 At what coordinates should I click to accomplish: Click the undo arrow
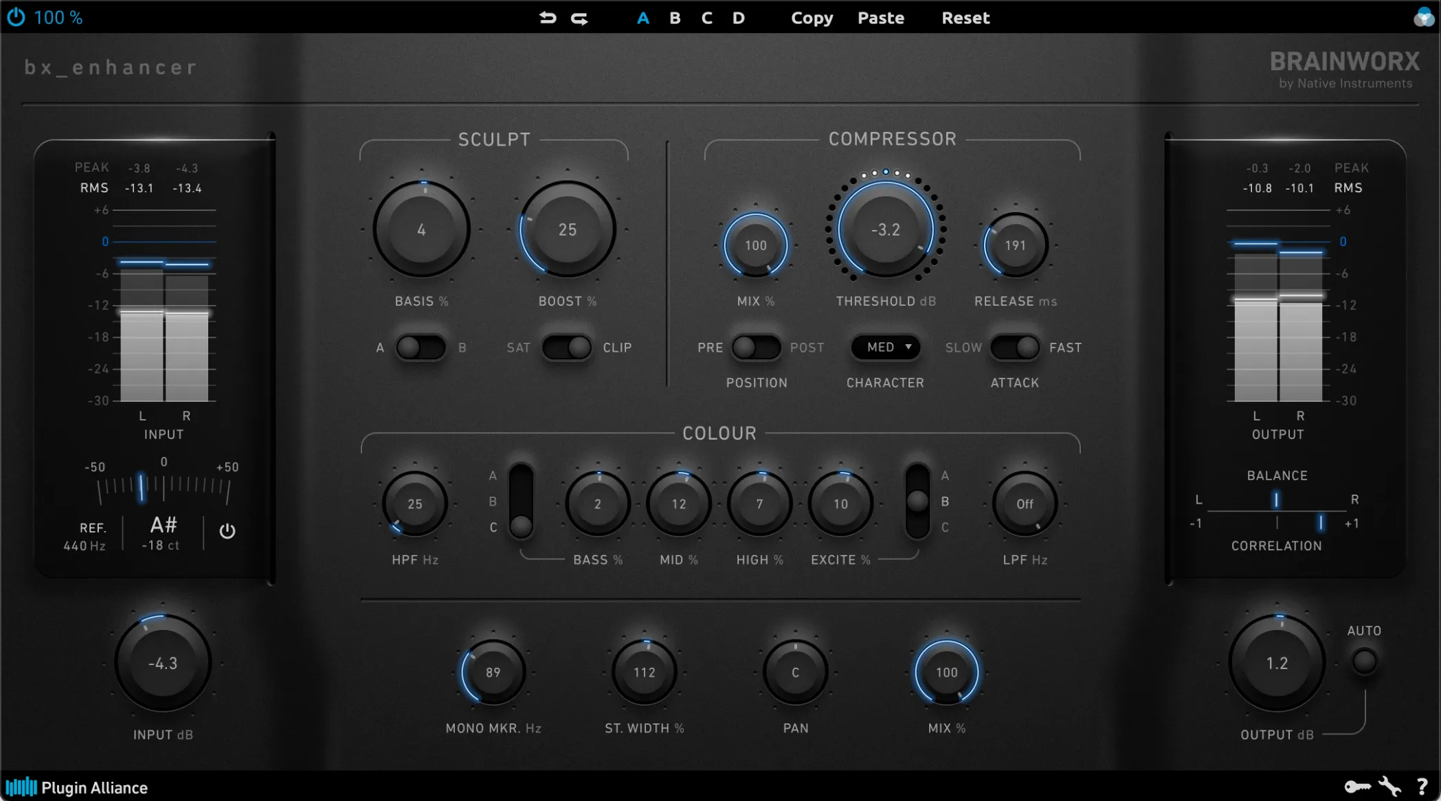pos(548,18)
